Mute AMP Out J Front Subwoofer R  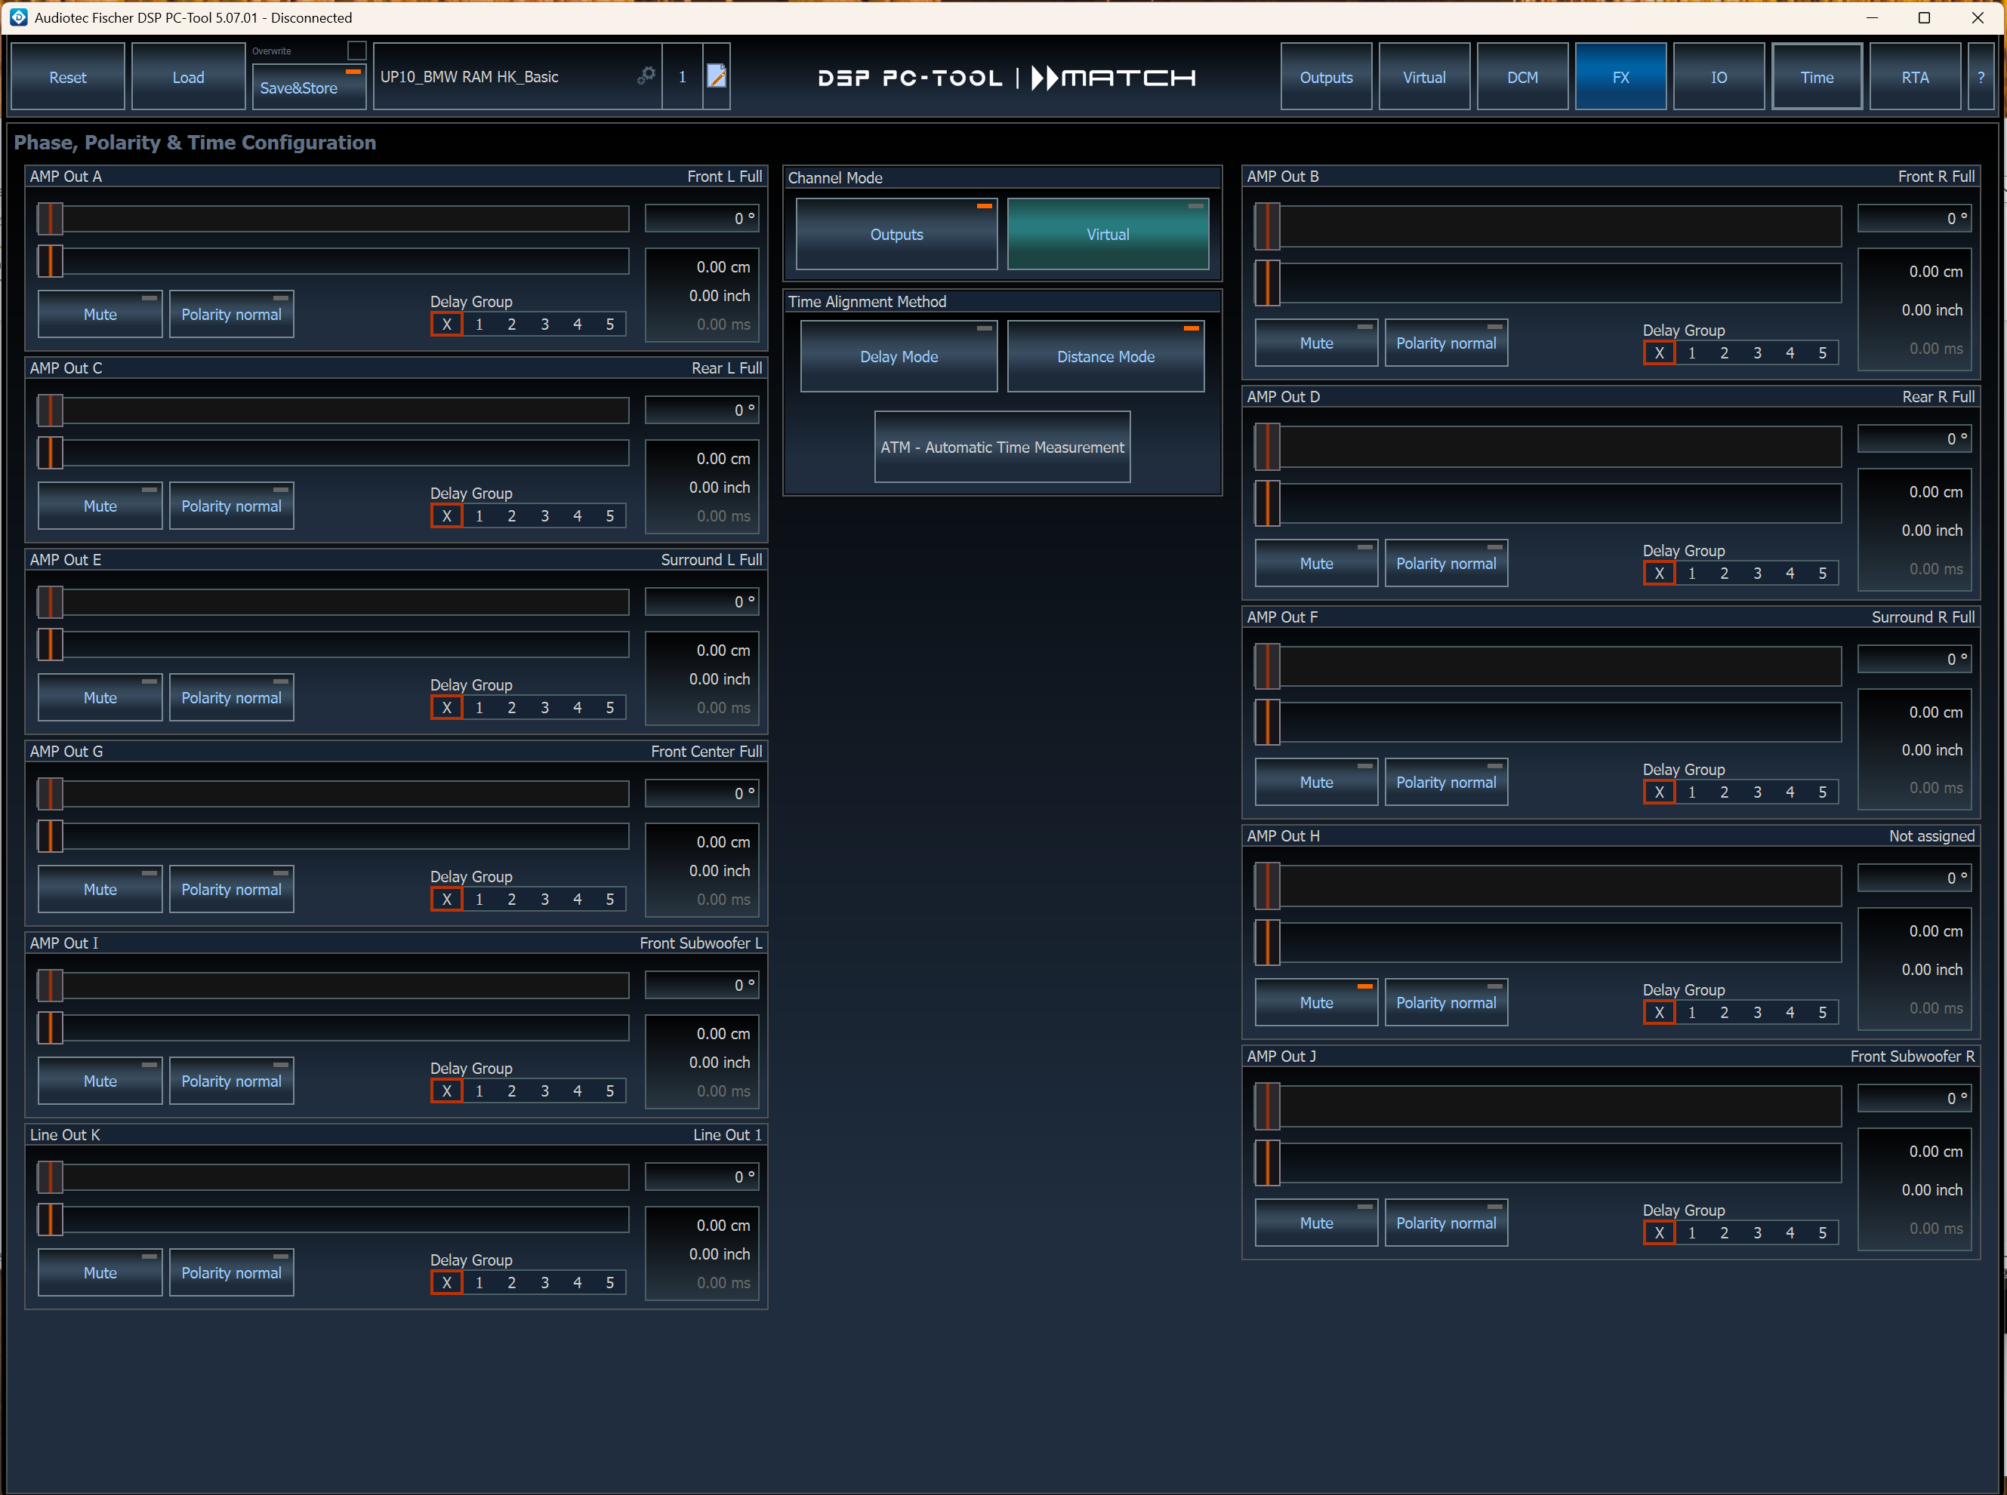tap(1316, 1223)
